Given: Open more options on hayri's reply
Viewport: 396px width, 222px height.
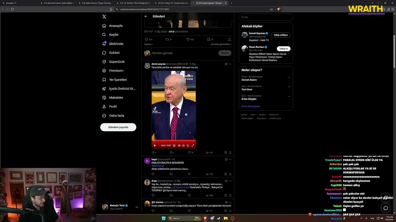Looking at the screenshot, I should click(230, 159).
